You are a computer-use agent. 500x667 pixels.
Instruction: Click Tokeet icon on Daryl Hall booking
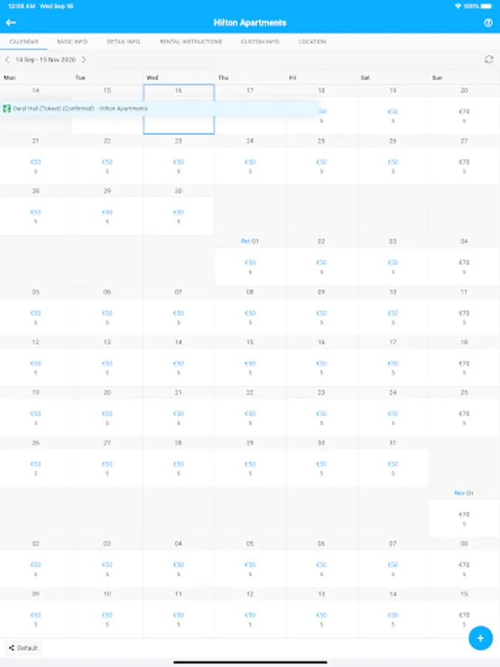point(7,108)
